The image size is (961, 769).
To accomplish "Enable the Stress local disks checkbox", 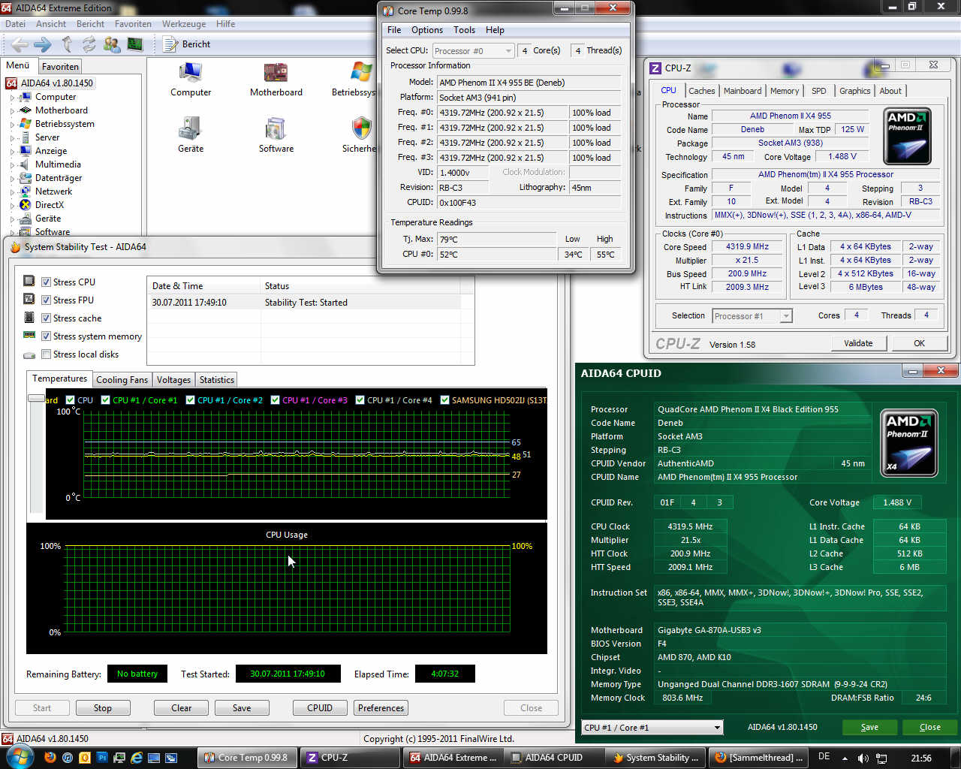I will tap(47, 354).
